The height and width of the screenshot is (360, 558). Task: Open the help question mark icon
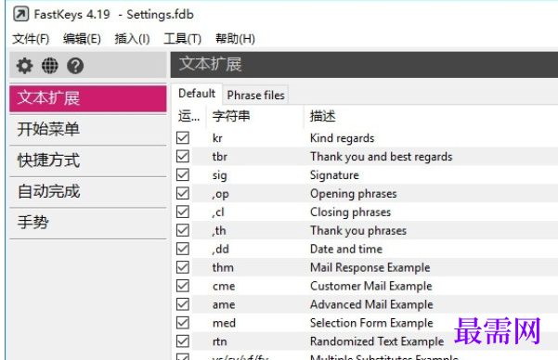pyautogui.click(x=75, y=66)
